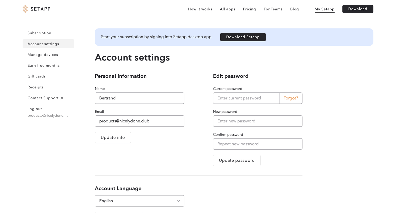Click the black Download button in header
Screen dimensions: 396x213
pos(357,9)
